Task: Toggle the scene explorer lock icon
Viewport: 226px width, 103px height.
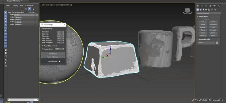Action: click(33, 9)
